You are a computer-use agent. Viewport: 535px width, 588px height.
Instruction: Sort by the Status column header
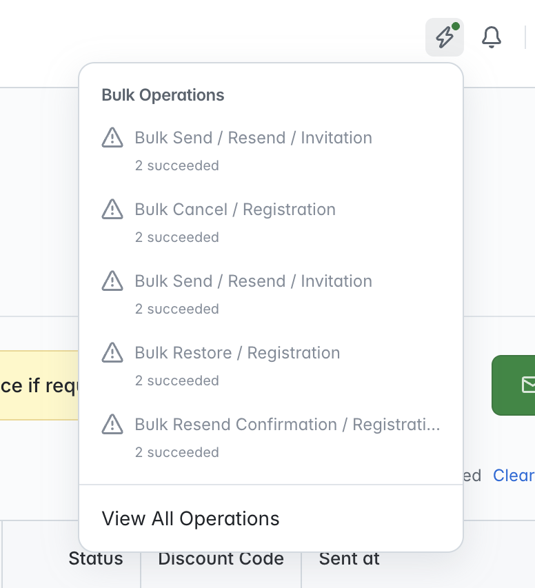[x=96, y=558]
